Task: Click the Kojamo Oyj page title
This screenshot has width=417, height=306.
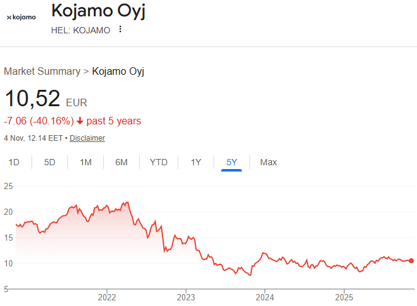Action: 98,11
